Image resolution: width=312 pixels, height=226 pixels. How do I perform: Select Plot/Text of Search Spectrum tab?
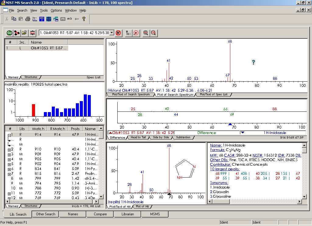click(131, 94)
